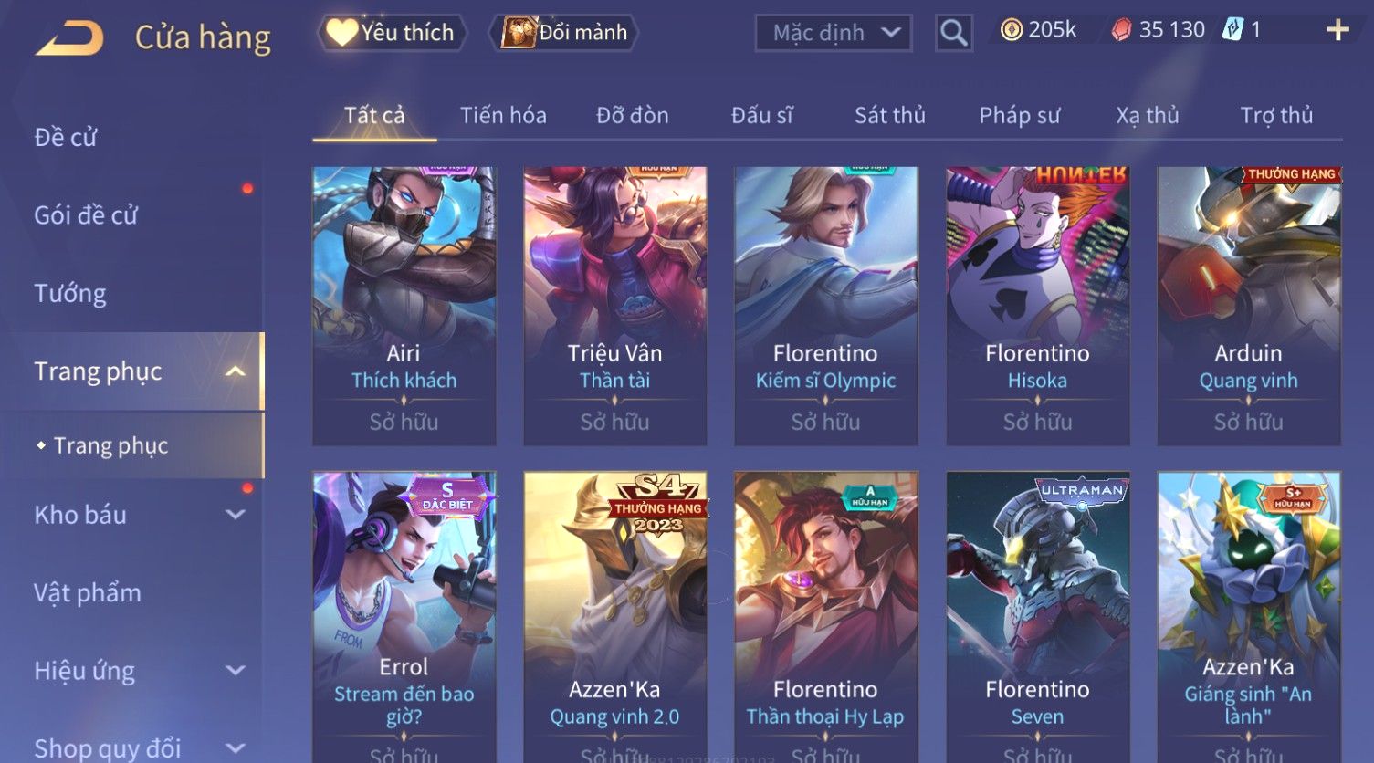The image size is (1374, 763).
Task: Expand the Hiệu ứng sidebar section
Action: pyautogui.click(x=235, y=671)
